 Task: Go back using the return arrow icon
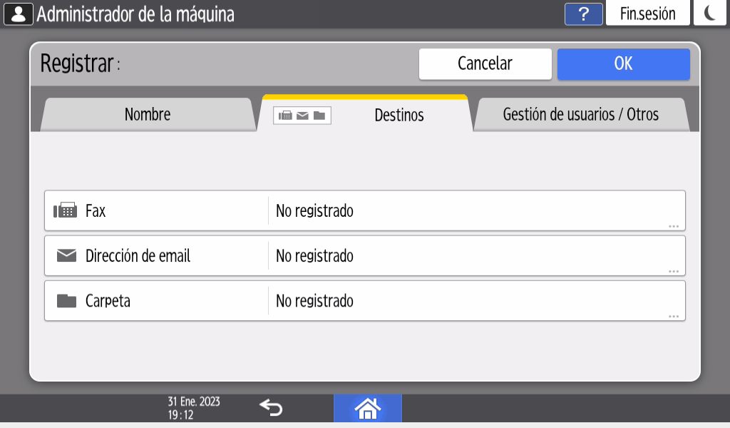pos(271,408)
